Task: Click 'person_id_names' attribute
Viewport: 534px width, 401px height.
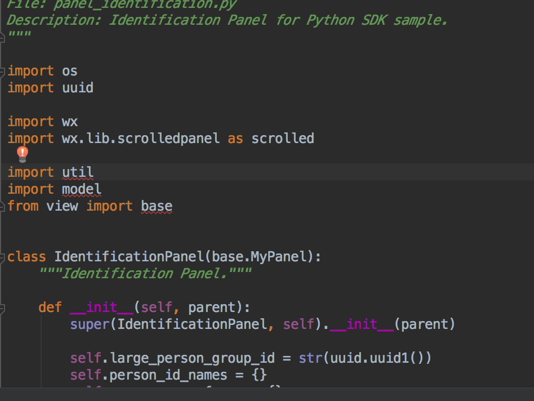Action: [x=168, y=375]
